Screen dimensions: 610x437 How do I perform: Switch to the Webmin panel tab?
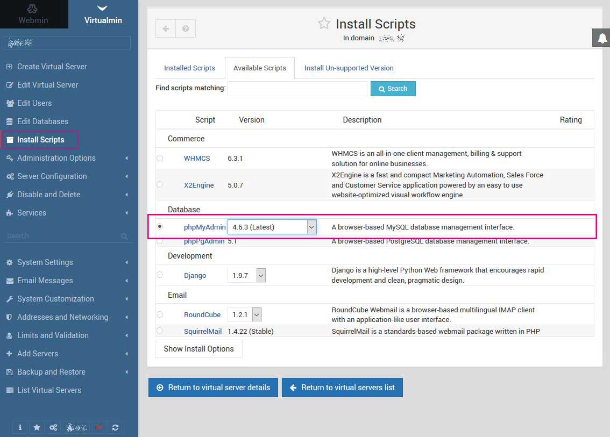(x=33, y=15)
